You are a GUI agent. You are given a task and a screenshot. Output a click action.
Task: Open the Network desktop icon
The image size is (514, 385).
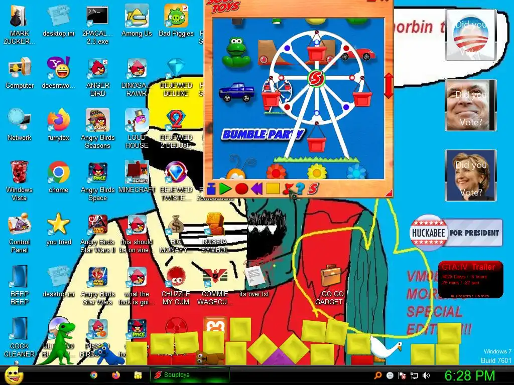(20, 124)
